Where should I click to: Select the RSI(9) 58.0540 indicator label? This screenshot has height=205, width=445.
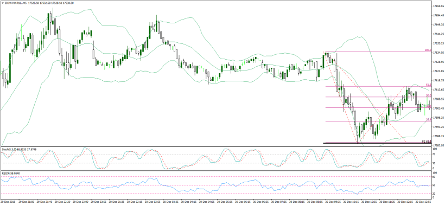click(10, 173)
